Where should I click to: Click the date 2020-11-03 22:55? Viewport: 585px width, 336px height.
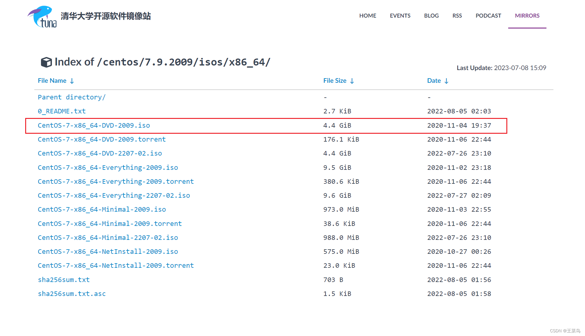[459, 210]
